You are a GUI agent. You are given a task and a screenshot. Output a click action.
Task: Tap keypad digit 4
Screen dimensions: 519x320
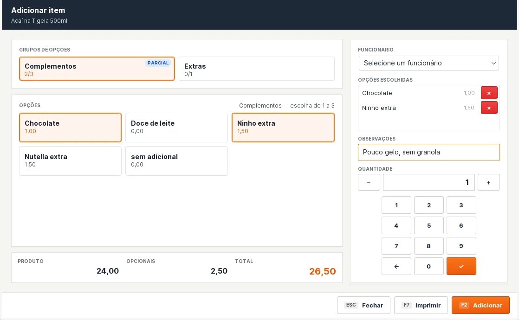click(396, 225)
